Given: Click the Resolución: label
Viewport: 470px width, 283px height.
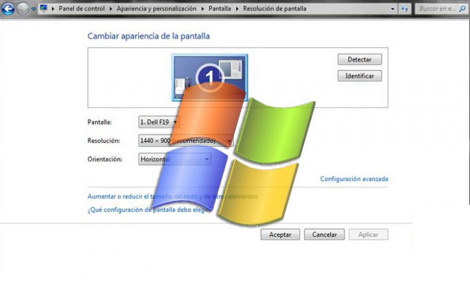Looking at the screenshot, I should pos(104,140).
